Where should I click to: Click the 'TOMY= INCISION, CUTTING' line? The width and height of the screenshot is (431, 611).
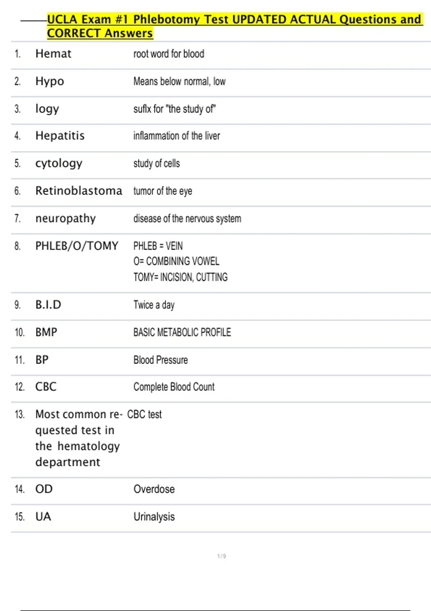click(x=180, y=277)
